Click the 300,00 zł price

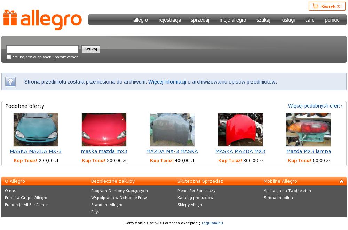pos(253,160)
